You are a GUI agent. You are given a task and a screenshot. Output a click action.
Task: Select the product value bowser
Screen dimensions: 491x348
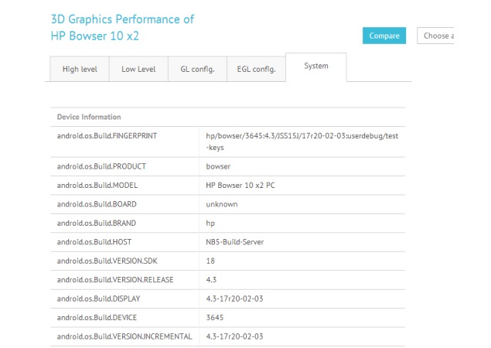pyautogui.click(x=218, y=166)
